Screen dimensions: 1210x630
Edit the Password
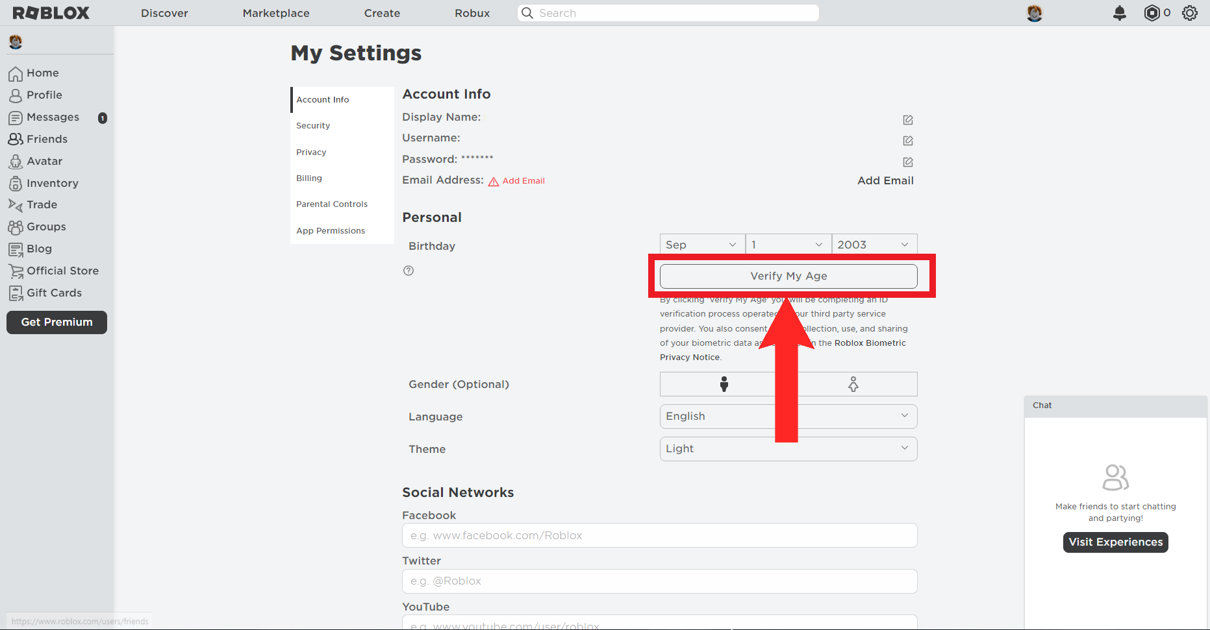[x=908, y=162]
